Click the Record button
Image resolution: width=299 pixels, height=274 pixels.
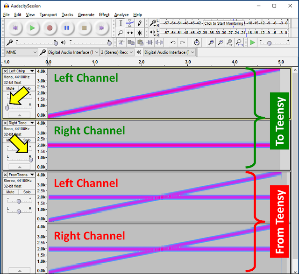coord(50,28)
